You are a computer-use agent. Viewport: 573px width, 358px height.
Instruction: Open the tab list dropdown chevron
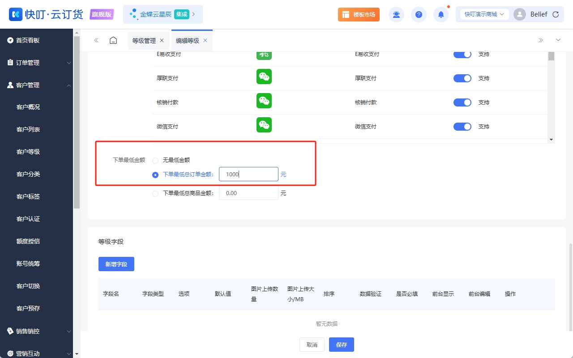pyautogui.click(x=558, y=40)
